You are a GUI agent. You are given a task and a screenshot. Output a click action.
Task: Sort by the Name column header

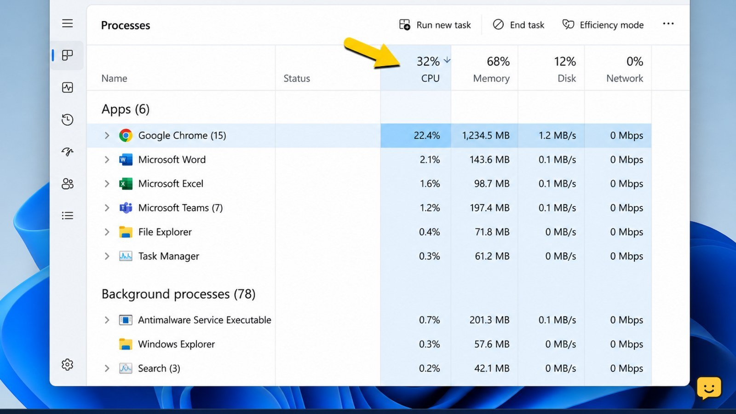coord(181,68)
